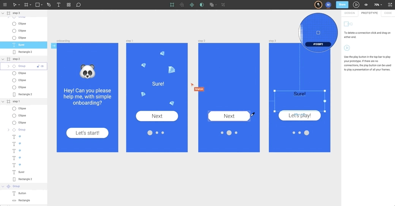Open the Components grid icon
This screenshot has width=395, height=206.
(68, 5)
